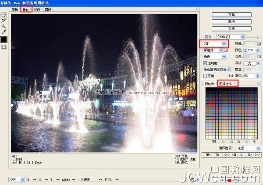The width and height of the screenshot is (263, 185).
Task: Select the Zoom tool
Action: 4,26
